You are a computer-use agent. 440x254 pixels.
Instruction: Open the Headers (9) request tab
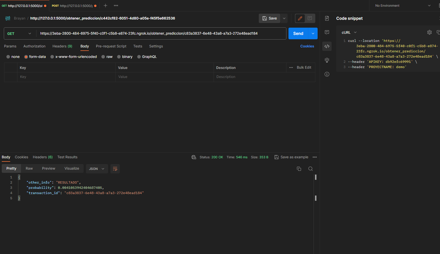point(62,46)
